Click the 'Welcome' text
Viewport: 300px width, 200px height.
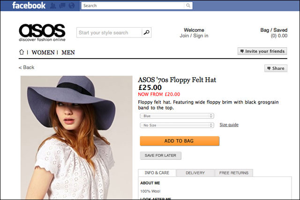[x=194, y=30]
